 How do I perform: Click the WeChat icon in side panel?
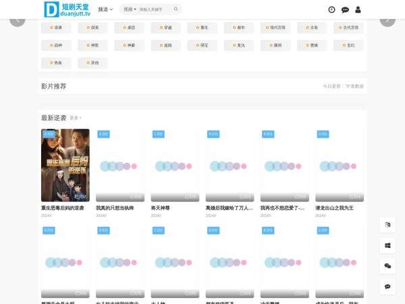pyautogui.click(x=387, y=266)
